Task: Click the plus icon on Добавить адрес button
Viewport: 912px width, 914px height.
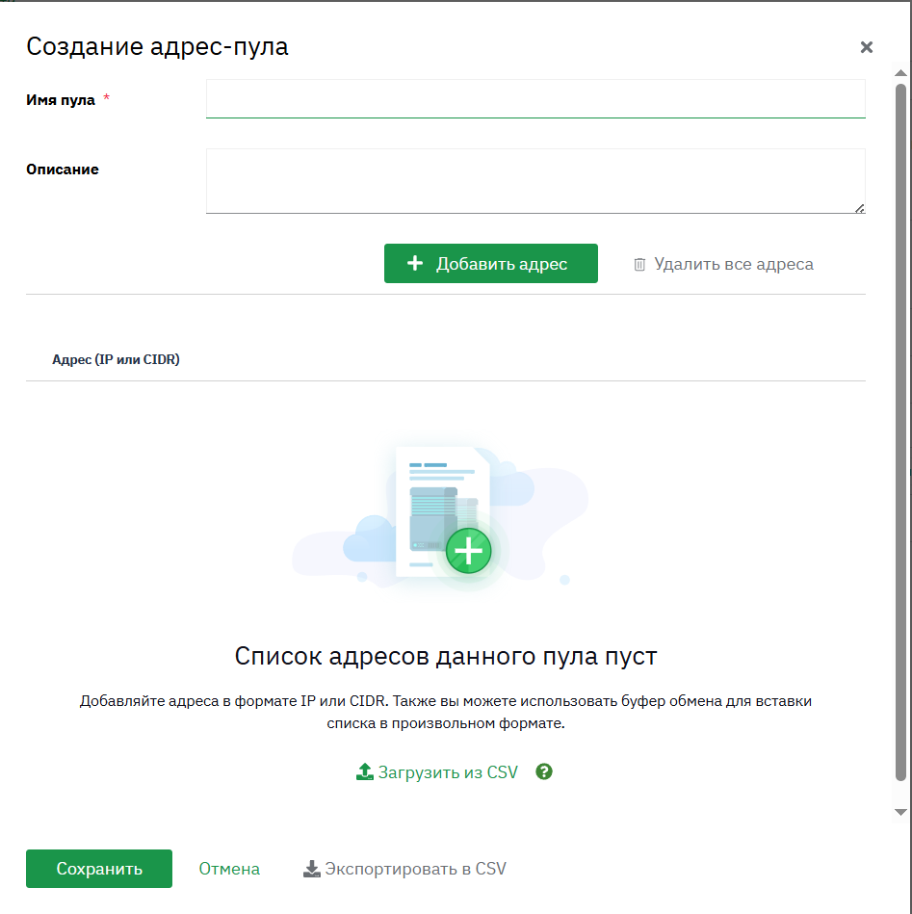Action: pyautogui.click(x=414, y=264)
